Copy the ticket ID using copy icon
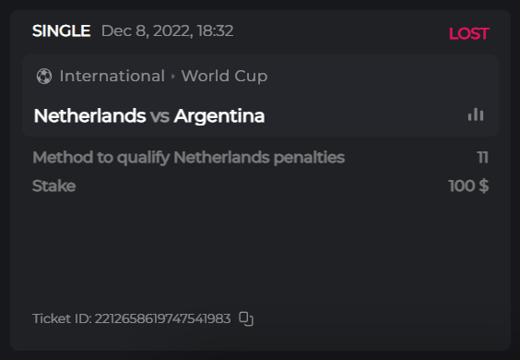The width and height of the screenshot is (520, 360). pos(246,318)
